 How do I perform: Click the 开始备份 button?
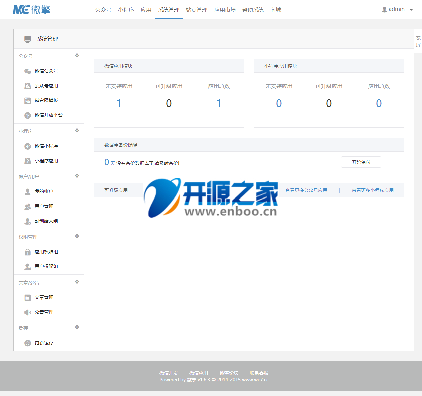[361, 162]
